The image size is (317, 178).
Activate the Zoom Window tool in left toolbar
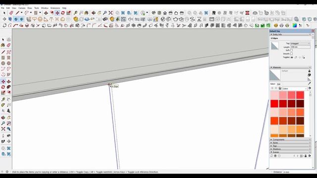tap(9, 123)
